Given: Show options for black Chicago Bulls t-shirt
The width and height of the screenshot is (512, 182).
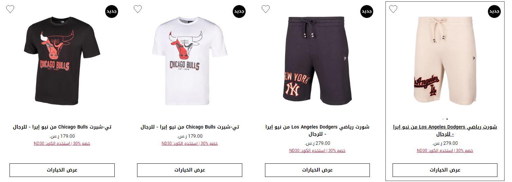Looking at the screenshot, I should (62, 170).
